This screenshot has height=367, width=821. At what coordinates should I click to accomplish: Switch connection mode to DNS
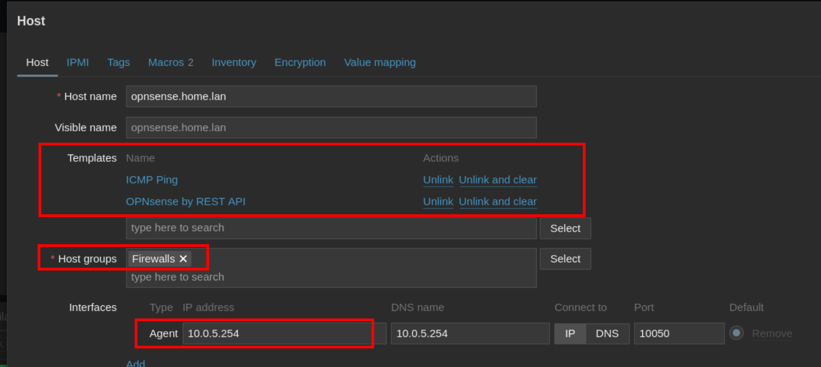pyautogui.click(x=607, y=333)
